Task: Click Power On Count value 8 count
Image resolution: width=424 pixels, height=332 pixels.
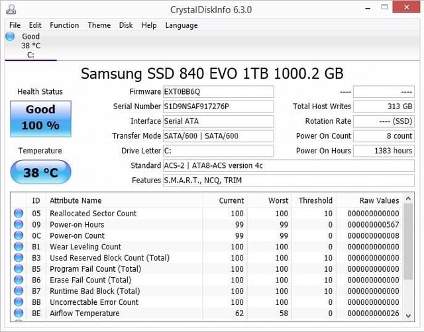Action: coord(384,136)
